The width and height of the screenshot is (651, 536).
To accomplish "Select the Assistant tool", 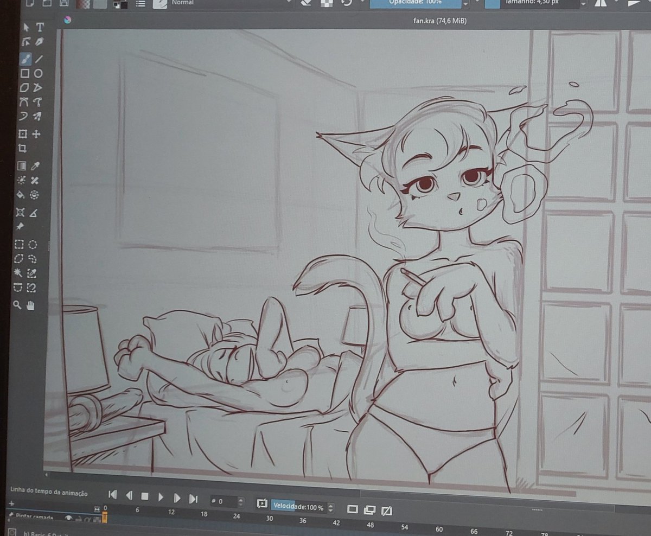I will point(20,212).
